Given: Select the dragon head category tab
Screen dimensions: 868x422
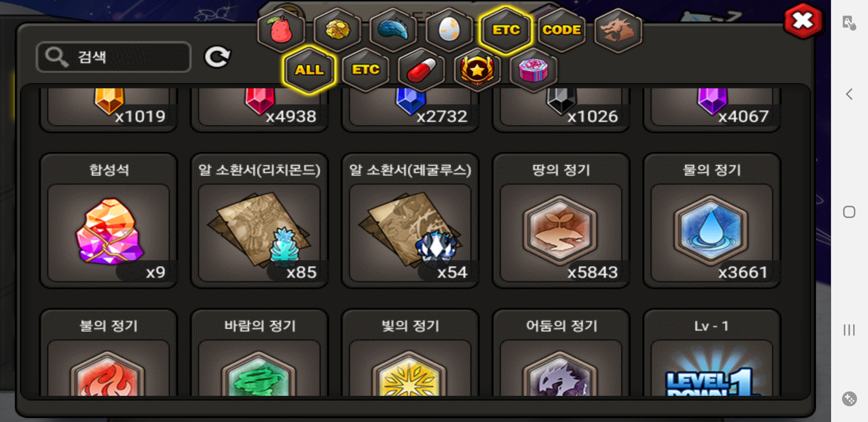Looking at the screenshot, I should 618,30.
